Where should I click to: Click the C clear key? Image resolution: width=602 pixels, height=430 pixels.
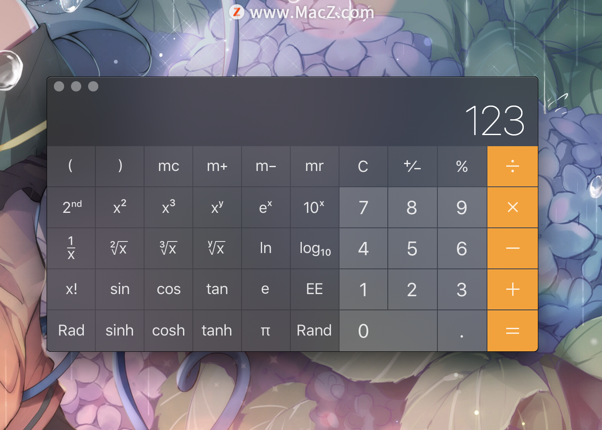pos(363,166)
